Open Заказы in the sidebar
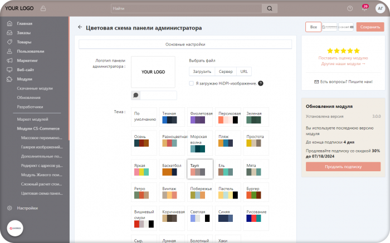Viewport: 390px width, 243px height. pos(24,33)
